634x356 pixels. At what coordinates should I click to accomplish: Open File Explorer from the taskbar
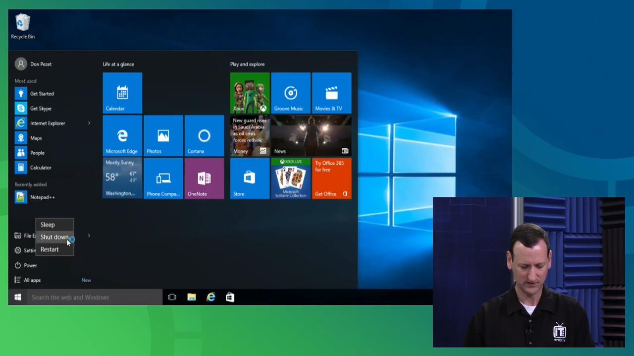pos(192,297)
